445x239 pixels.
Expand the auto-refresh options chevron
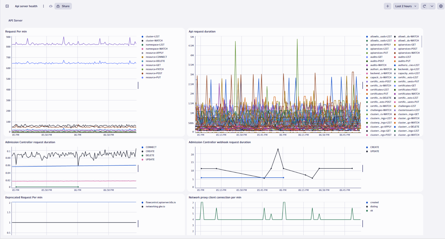[432, 6]
